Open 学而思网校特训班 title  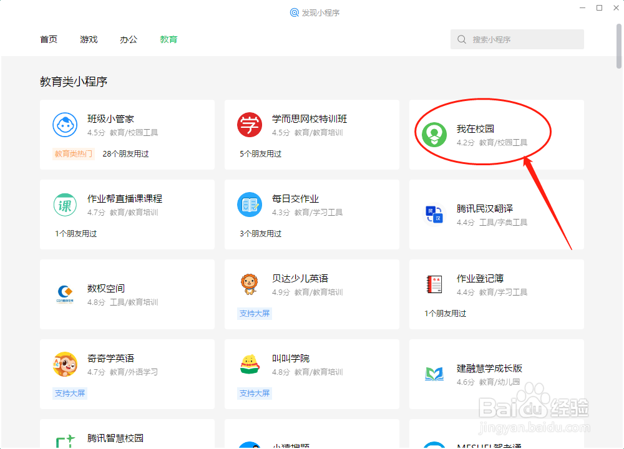point(310,119)
